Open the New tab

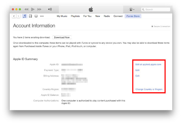(x=98, y=16)
